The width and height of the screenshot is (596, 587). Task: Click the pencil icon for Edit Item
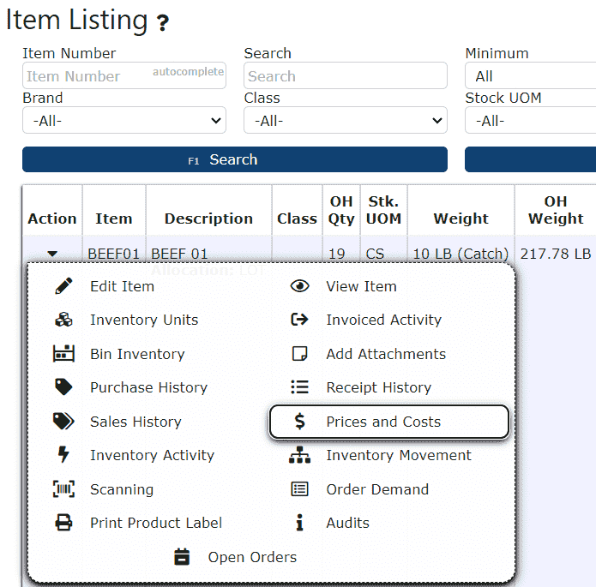tap(63, 286)
